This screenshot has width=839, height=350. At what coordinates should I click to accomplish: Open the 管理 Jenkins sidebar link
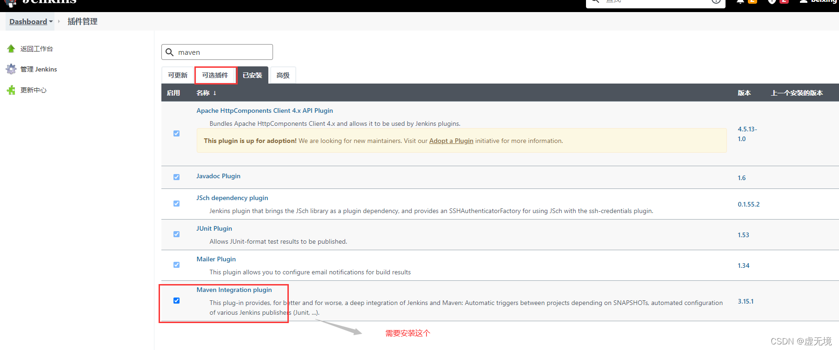tap(39, 69)
